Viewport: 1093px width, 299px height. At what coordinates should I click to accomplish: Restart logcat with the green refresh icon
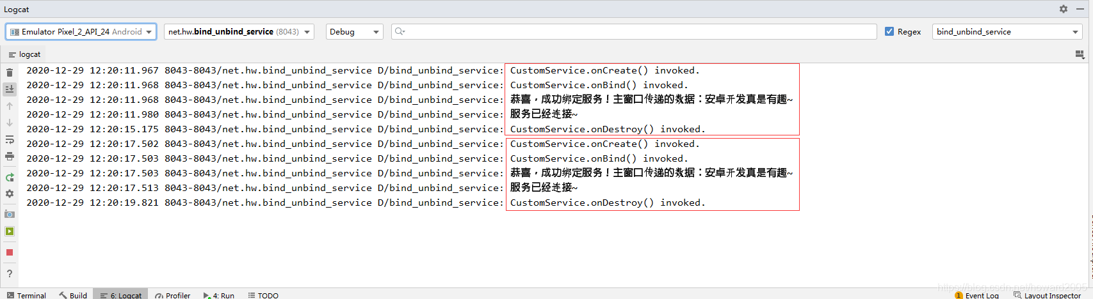[x=10, y=177]
